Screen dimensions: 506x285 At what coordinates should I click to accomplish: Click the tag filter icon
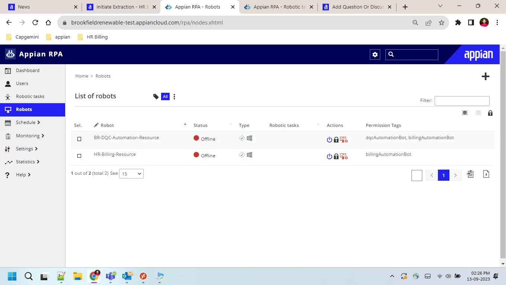[156, 96]
